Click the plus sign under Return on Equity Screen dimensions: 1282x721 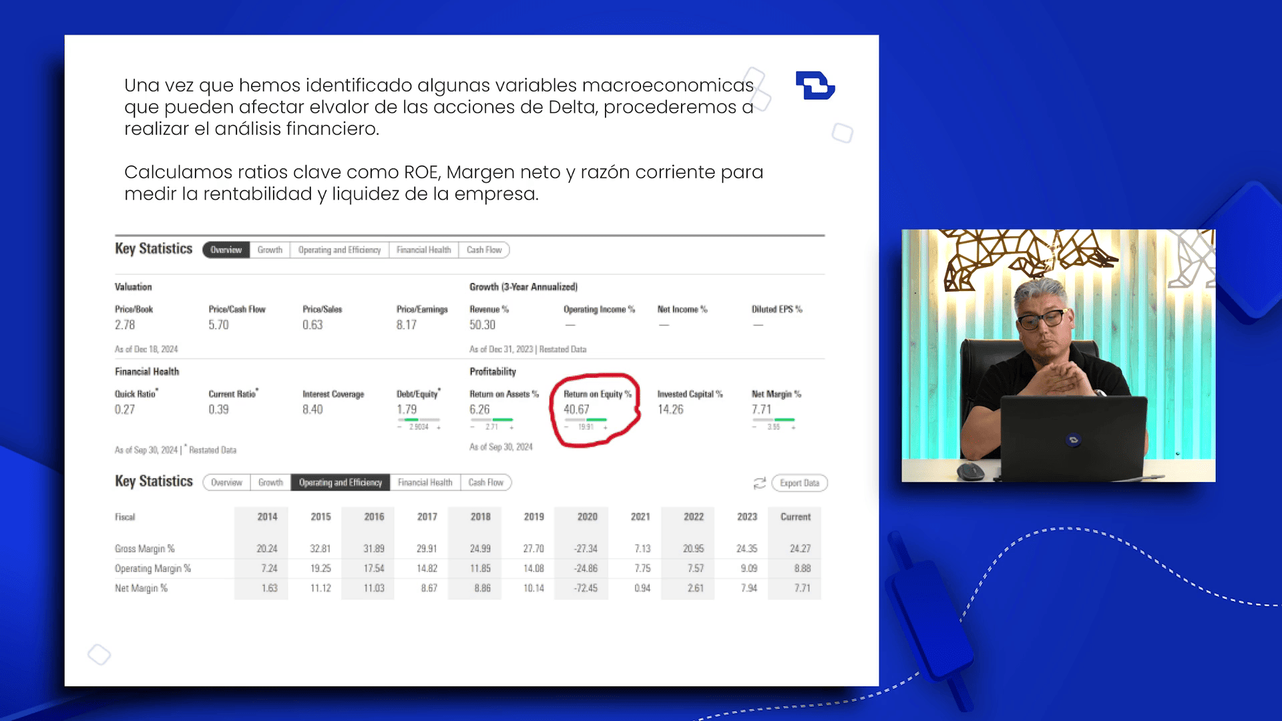pyautogui.click(x=606, y=427)
